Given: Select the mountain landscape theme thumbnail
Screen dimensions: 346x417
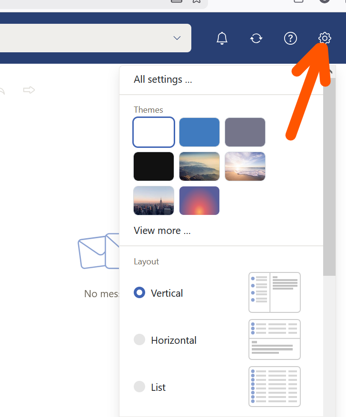Looking at the screenshot, I should pos(199,166).
